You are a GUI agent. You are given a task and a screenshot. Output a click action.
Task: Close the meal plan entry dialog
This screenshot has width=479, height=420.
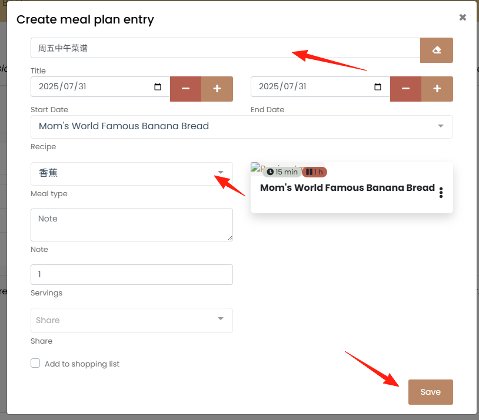[463, 18]
